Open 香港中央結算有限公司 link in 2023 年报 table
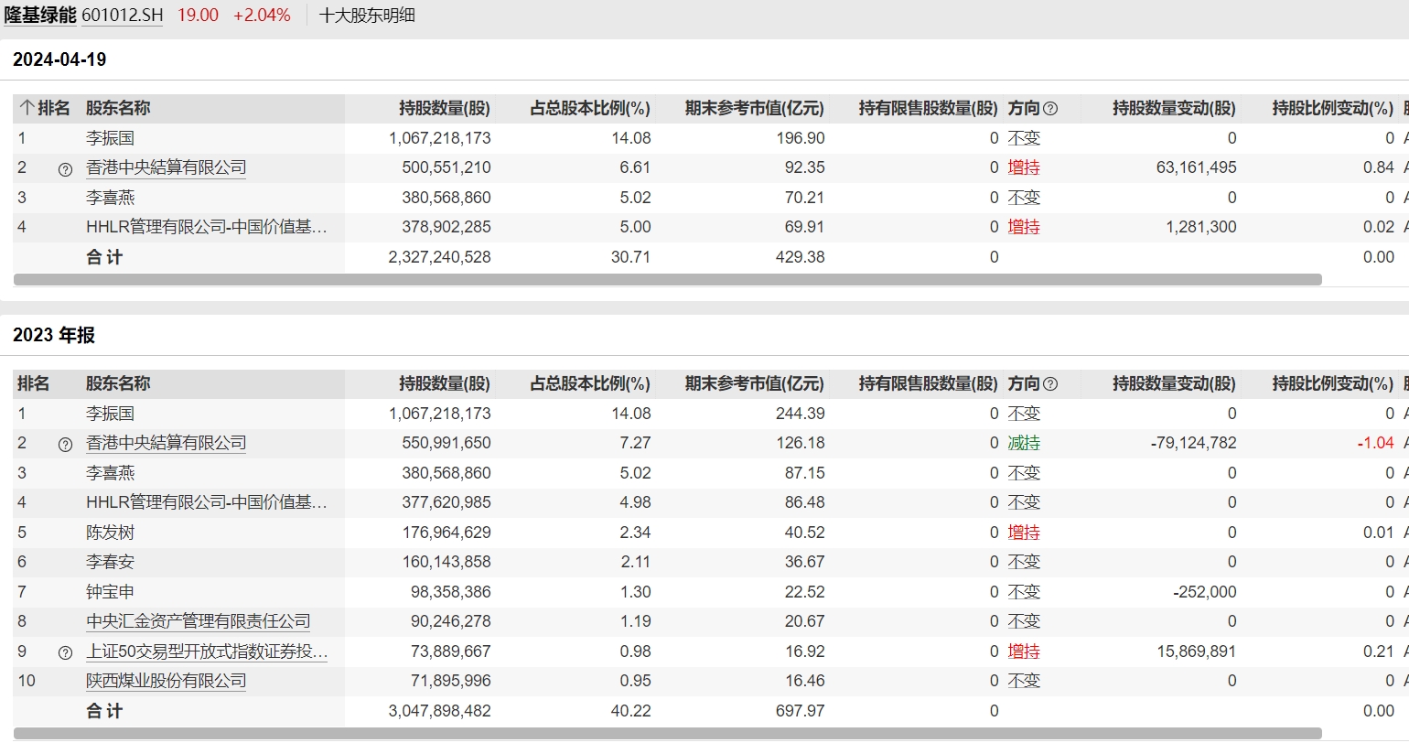1409x743 pixels. click(x=167, y=443)
